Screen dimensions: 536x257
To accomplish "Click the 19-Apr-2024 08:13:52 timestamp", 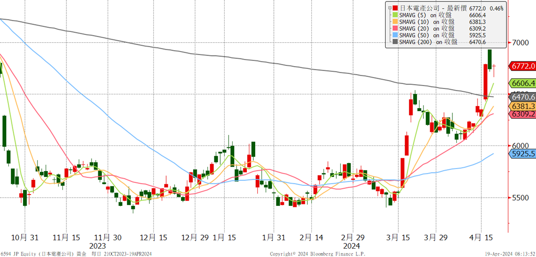I will pyautogui.click(x=510, y=254).
